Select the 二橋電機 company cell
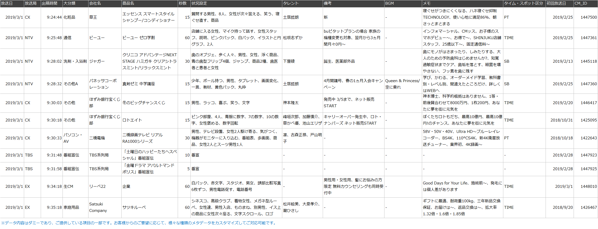Image resolution: width=598 pixels, height=229 pixels. (x=97, y=138)
